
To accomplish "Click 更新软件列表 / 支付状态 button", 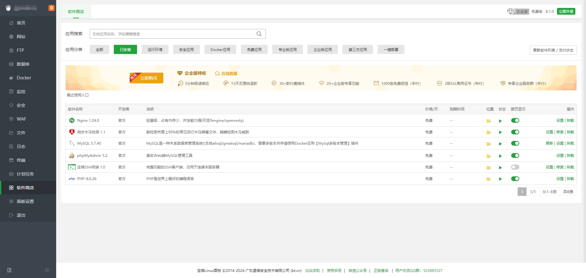I will (553, 50).
